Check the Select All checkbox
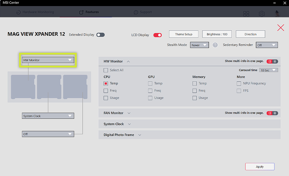Viewport: 289px width, 176px height. coord(106,70)
